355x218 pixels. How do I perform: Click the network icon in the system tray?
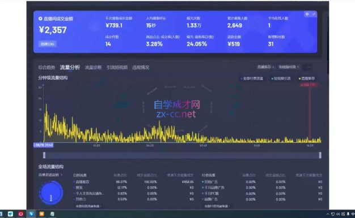click(x=333, y=214)
